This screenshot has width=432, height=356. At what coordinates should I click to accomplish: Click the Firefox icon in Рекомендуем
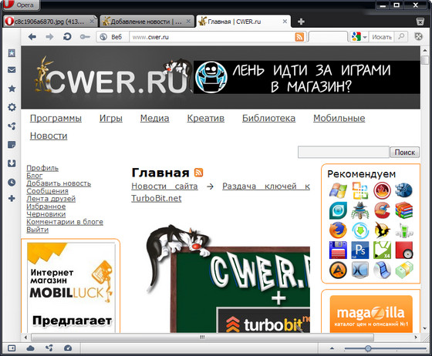click(x=338, y=230)
